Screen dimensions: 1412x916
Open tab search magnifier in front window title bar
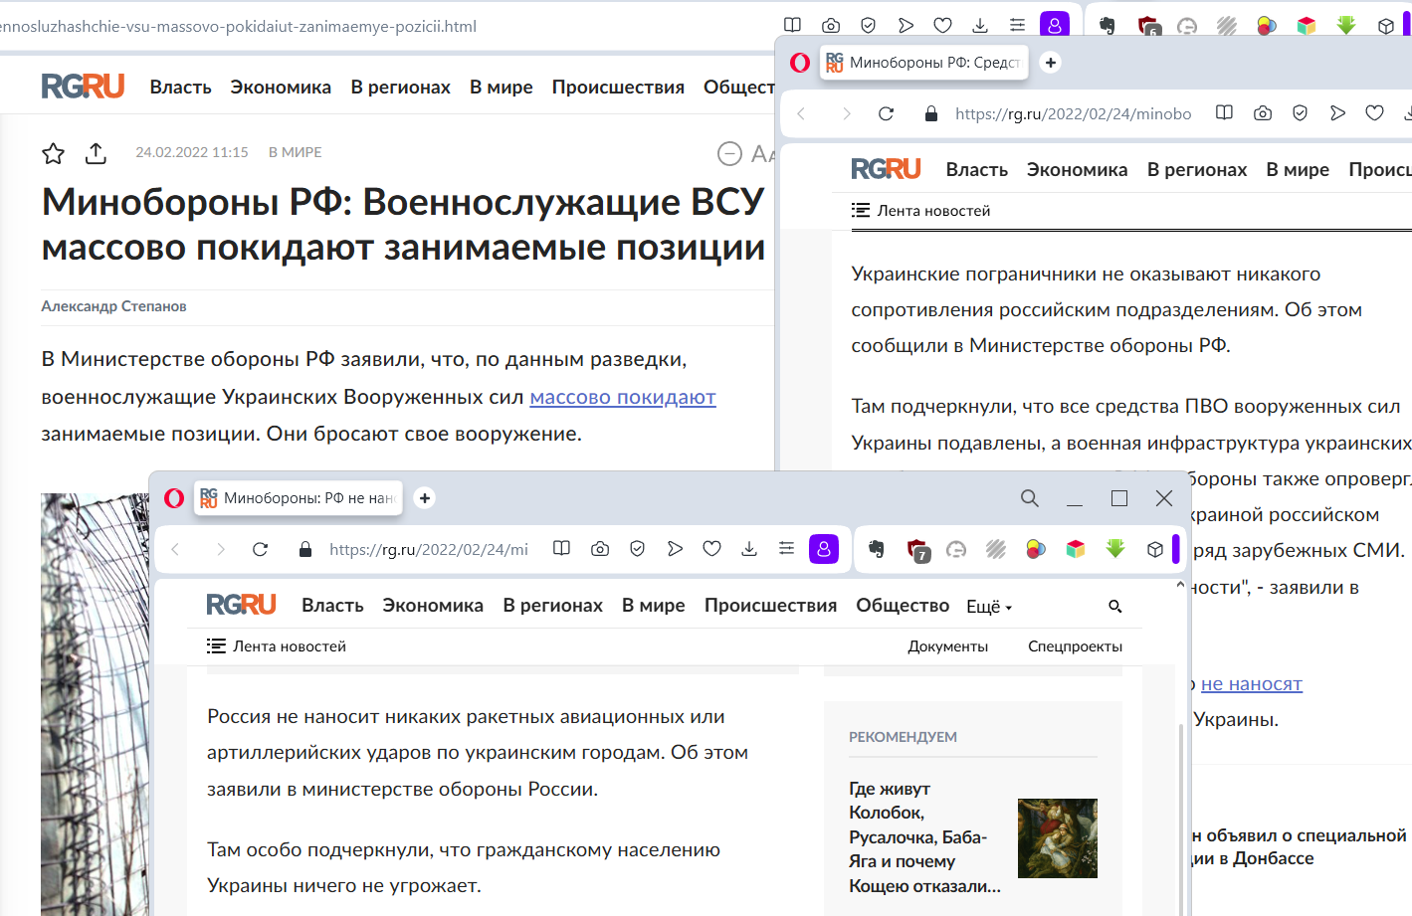(x=1030, y=498)
